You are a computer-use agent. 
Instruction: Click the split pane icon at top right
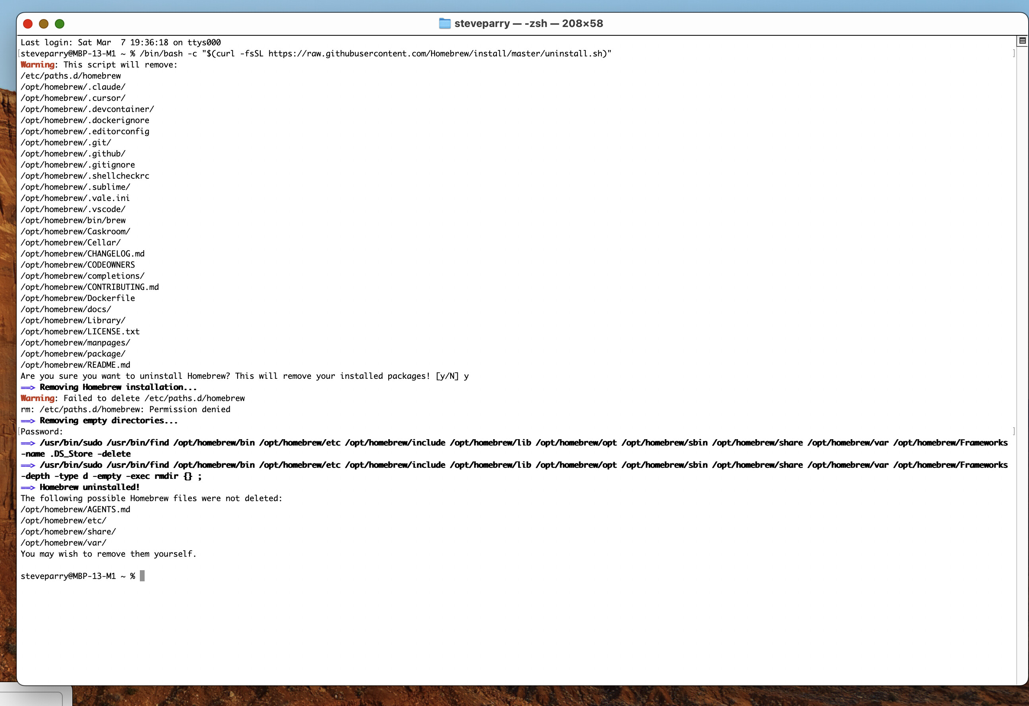[x=1022, y=41]
